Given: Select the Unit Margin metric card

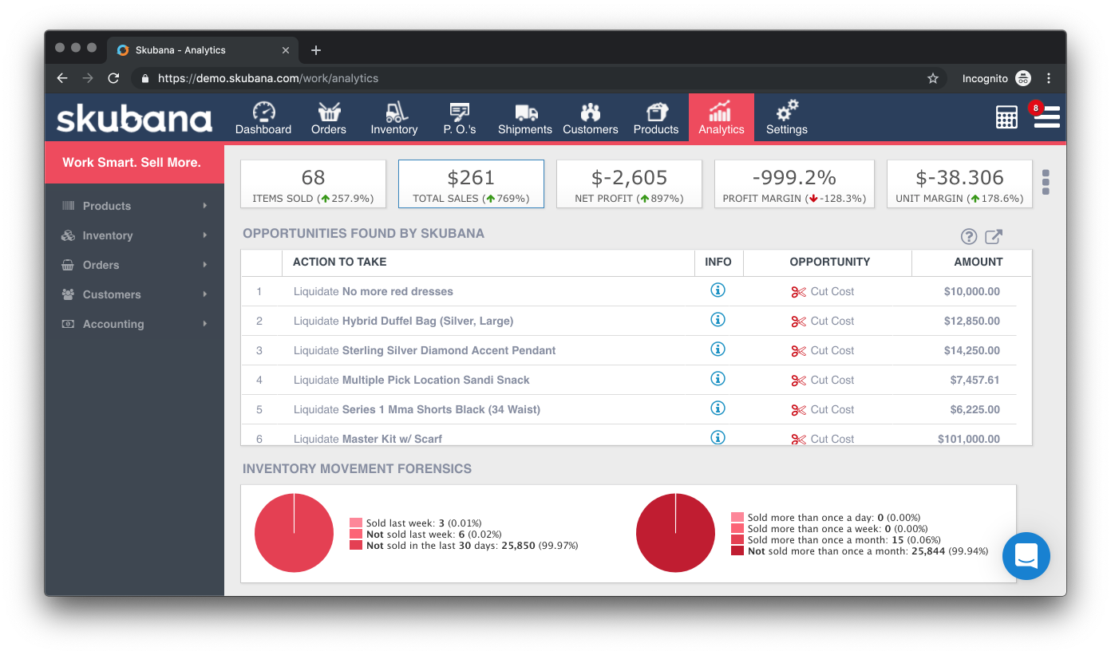Looking at the screenshot, I should (959, 184).
